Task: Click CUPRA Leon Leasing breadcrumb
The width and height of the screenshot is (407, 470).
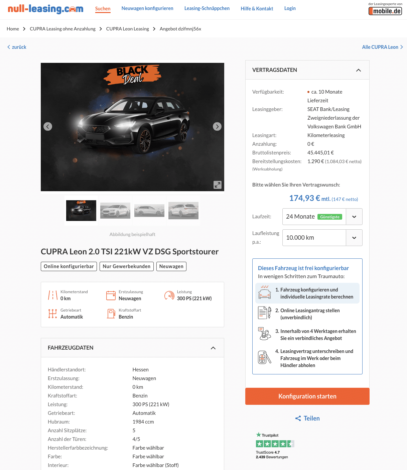Action: pyautogui.click(x=128, y=29)
